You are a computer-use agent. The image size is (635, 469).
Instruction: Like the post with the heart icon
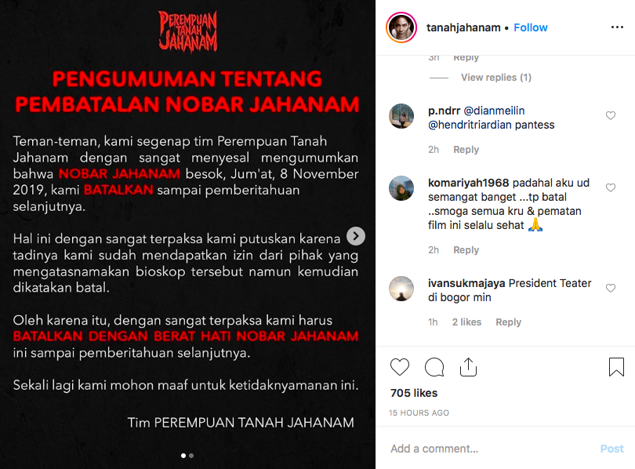coord(400,367)
